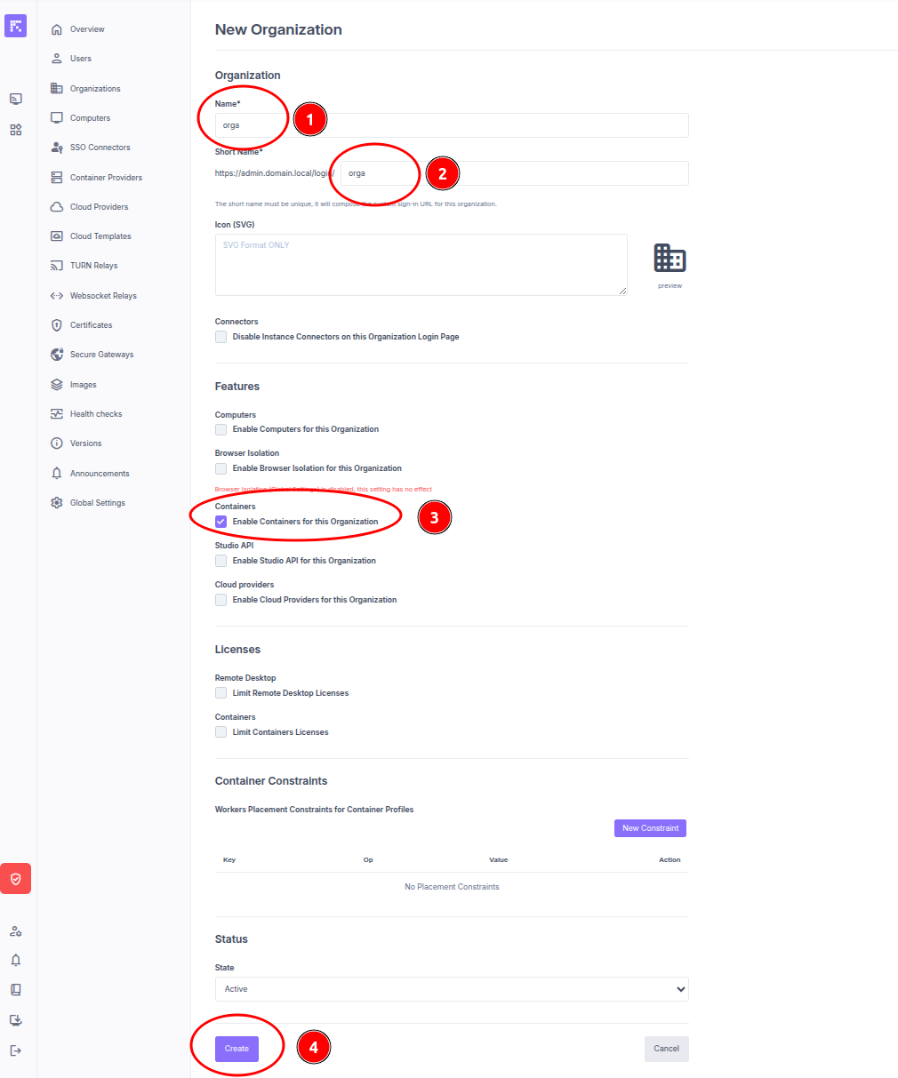Click the building preview icon

(x=669, y=258)
